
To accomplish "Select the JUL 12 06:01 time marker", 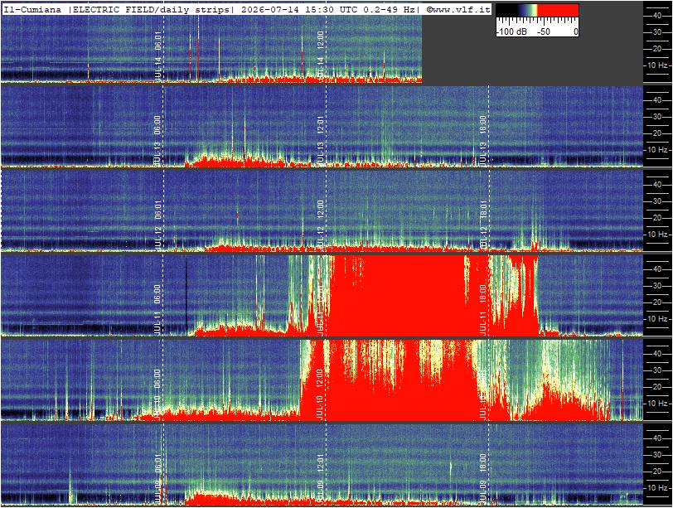I will pyautogui.click(x=158, y=225).
